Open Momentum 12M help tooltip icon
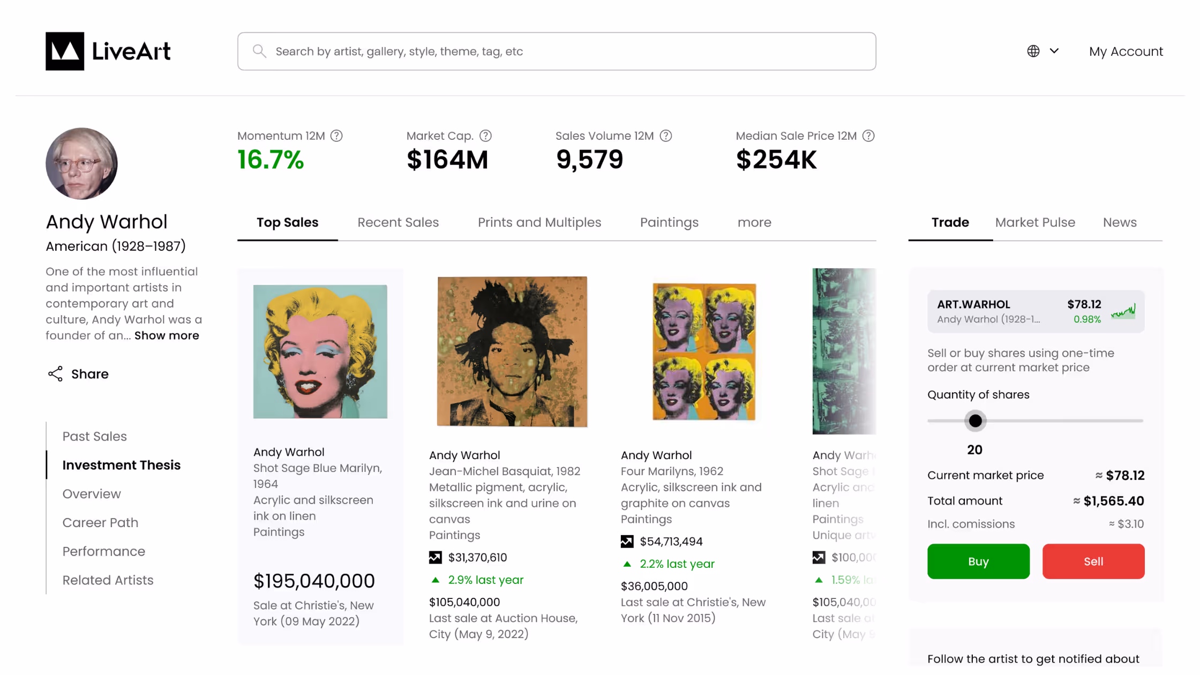1200x675 pixels. (x=336, y=136)
